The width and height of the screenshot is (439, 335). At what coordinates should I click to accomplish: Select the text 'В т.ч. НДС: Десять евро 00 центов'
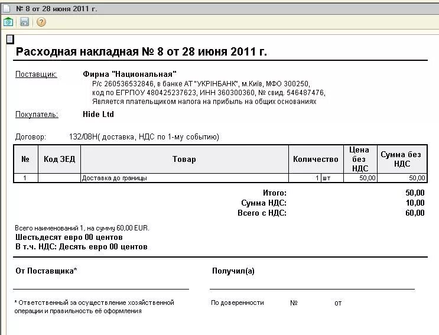81,247
